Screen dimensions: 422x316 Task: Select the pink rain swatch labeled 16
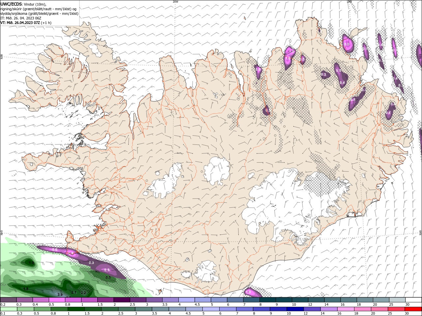click(346, 309)
